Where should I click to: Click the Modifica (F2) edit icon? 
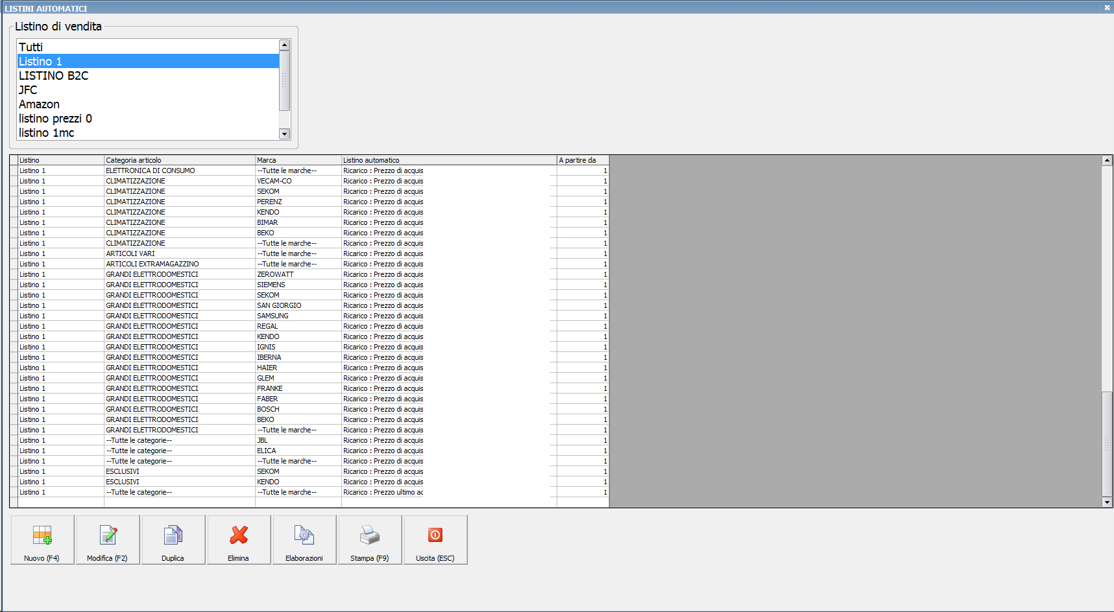(108, 535)
